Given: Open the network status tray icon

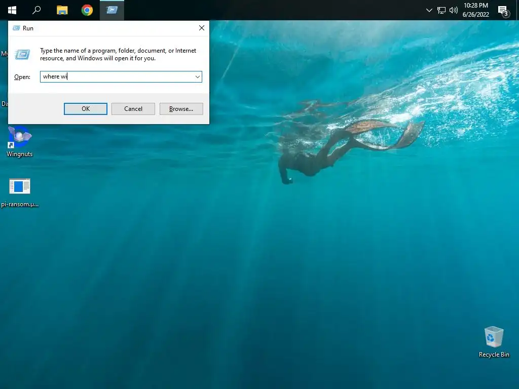Looking at the screenshot, I should point(441,10).
